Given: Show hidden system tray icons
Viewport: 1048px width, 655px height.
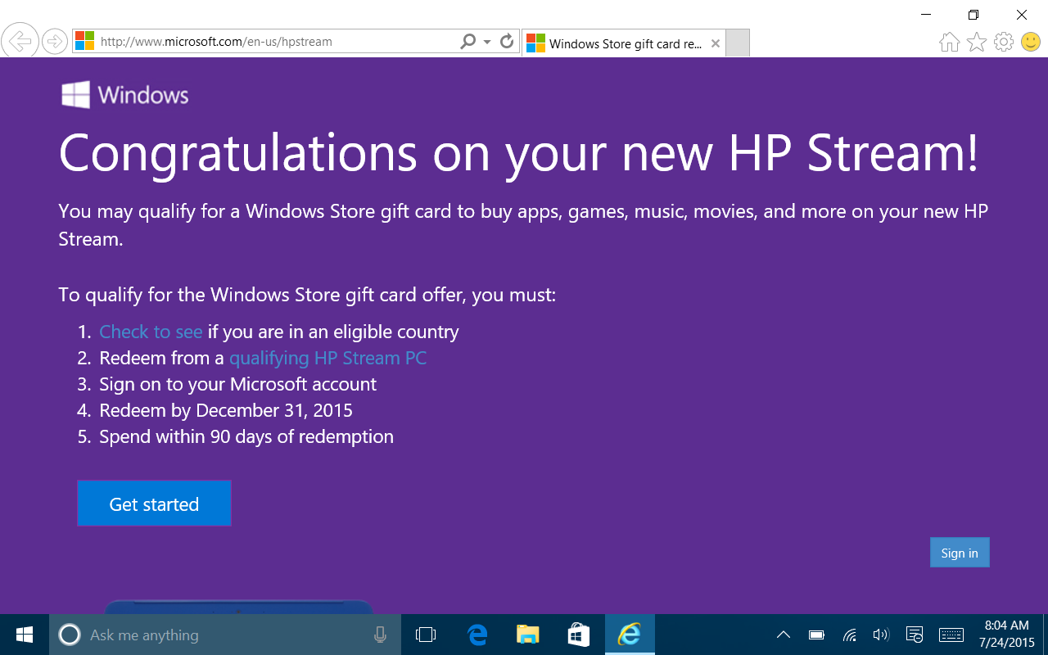Looking at the screenshot, I should click(x=784, y=635).
